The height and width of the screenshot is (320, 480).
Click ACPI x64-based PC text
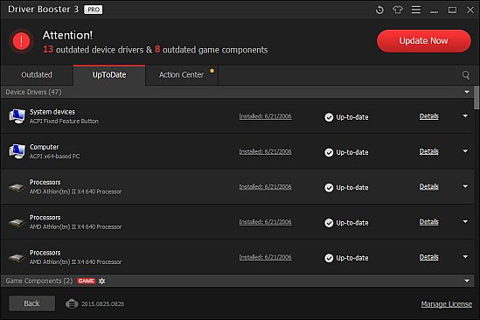[x=54, y=157]
